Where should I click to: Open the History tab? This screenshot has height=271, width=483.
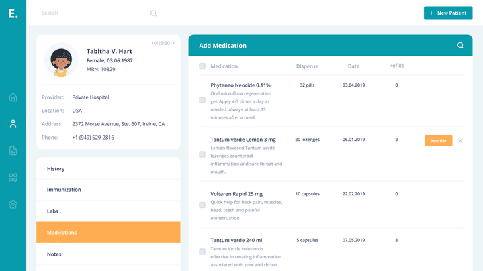click(x=108, y=169)
